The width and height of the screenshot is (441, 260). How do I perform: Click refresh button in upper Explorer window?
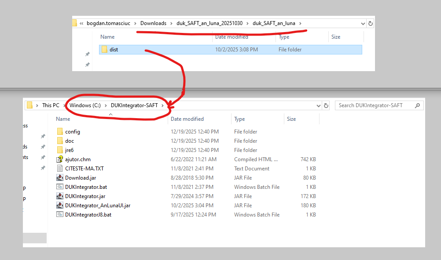coord(370,23)
